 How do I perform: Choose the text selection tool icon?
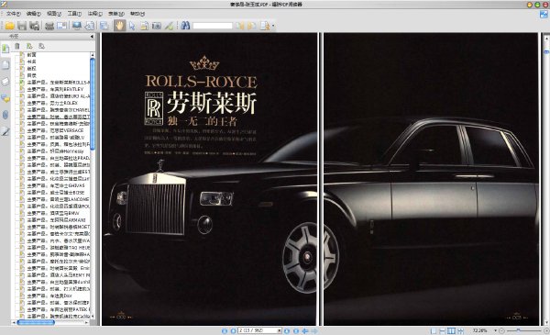[144, 26]
